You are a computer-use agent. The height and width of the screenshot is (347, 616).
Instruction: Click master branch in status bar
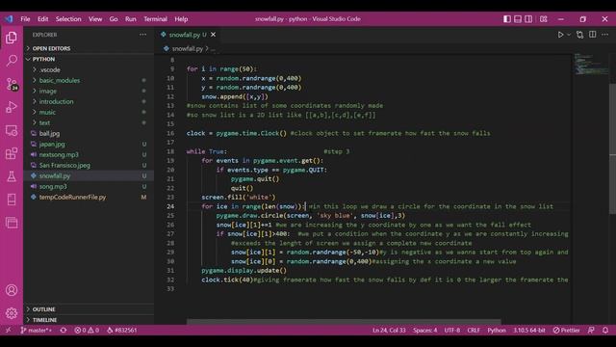coord(36,330)
